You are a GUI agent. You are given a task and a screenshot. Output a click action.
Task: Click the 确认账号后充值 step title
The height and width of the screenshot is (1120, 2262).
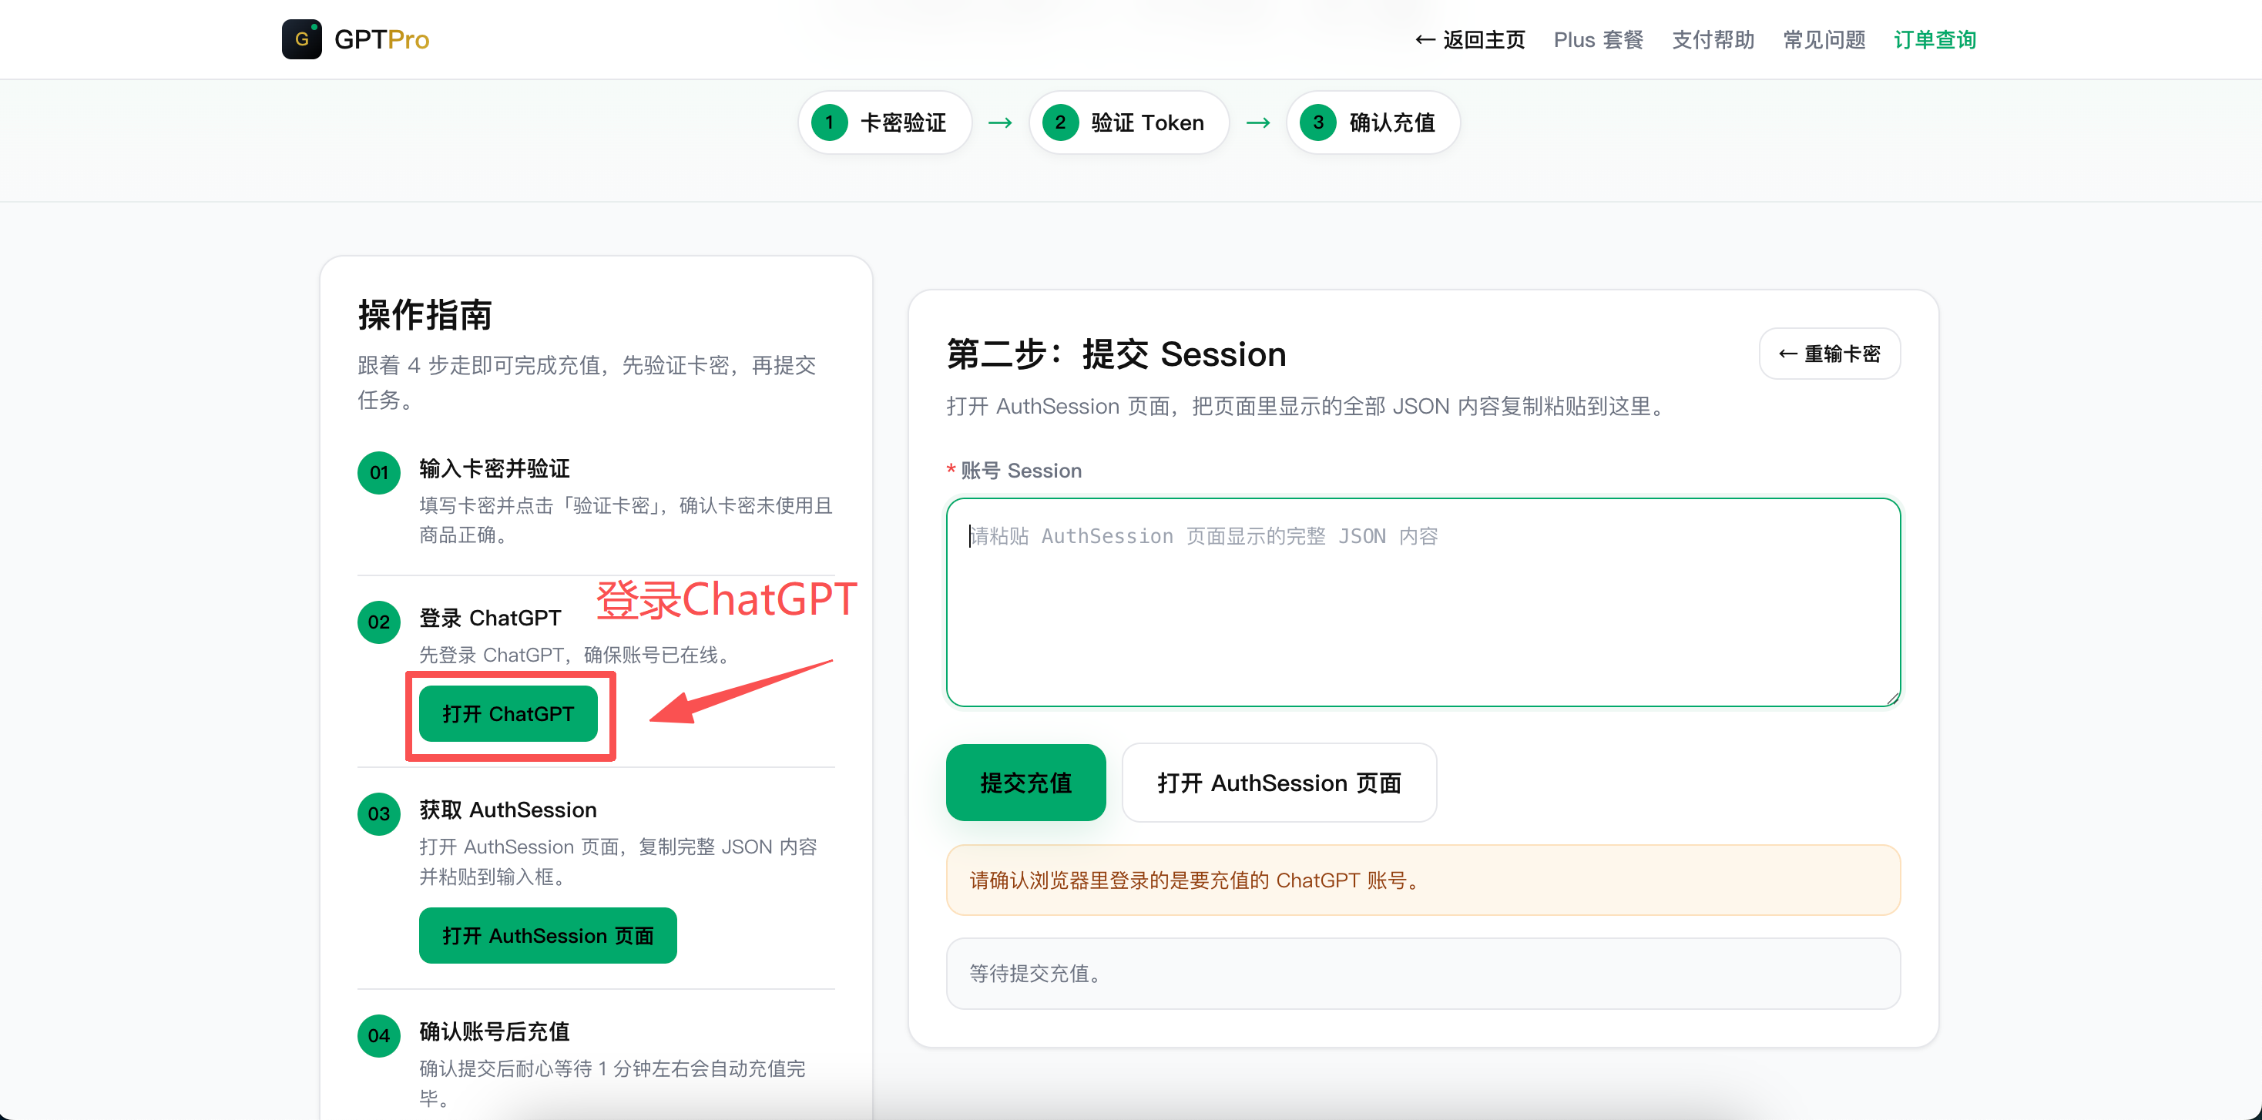click(x=495, y=1031)
